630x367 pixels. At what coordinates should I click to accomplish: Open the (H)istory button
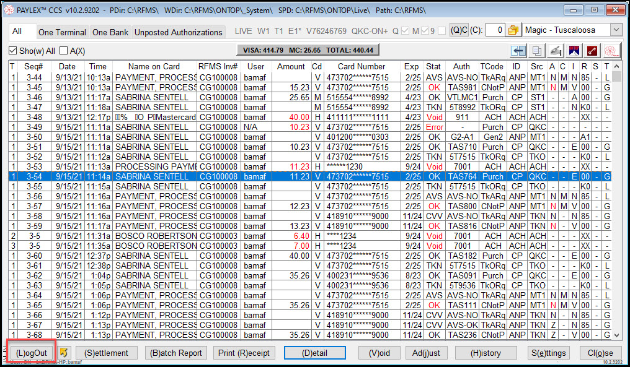(x=486, y=353)
